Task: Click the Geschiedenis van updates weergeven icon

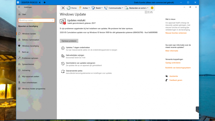Action: [x=63, y=64]
